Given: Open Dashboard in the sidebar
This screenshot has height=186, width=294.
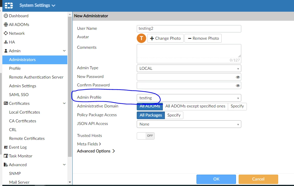Looking at the screenshot, I should pos(19,16).
